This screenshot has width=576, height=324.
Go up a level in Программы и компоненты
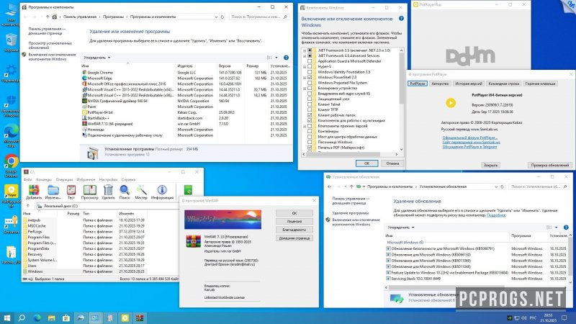48,17
